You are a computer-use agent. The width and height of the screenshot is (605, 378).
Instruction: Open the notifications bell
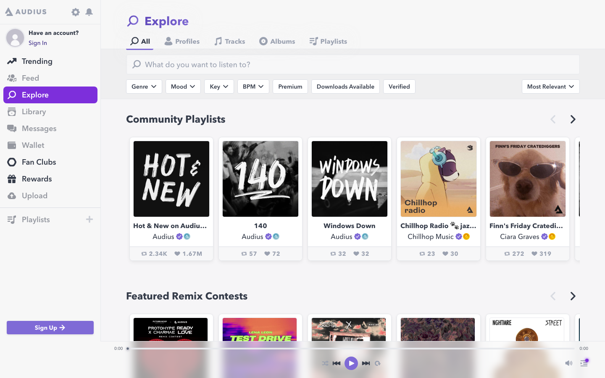tap(89, 12)
